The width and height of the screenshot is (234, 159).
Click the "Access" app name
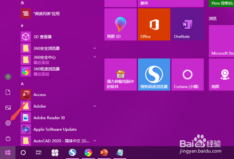click(40, 95)
